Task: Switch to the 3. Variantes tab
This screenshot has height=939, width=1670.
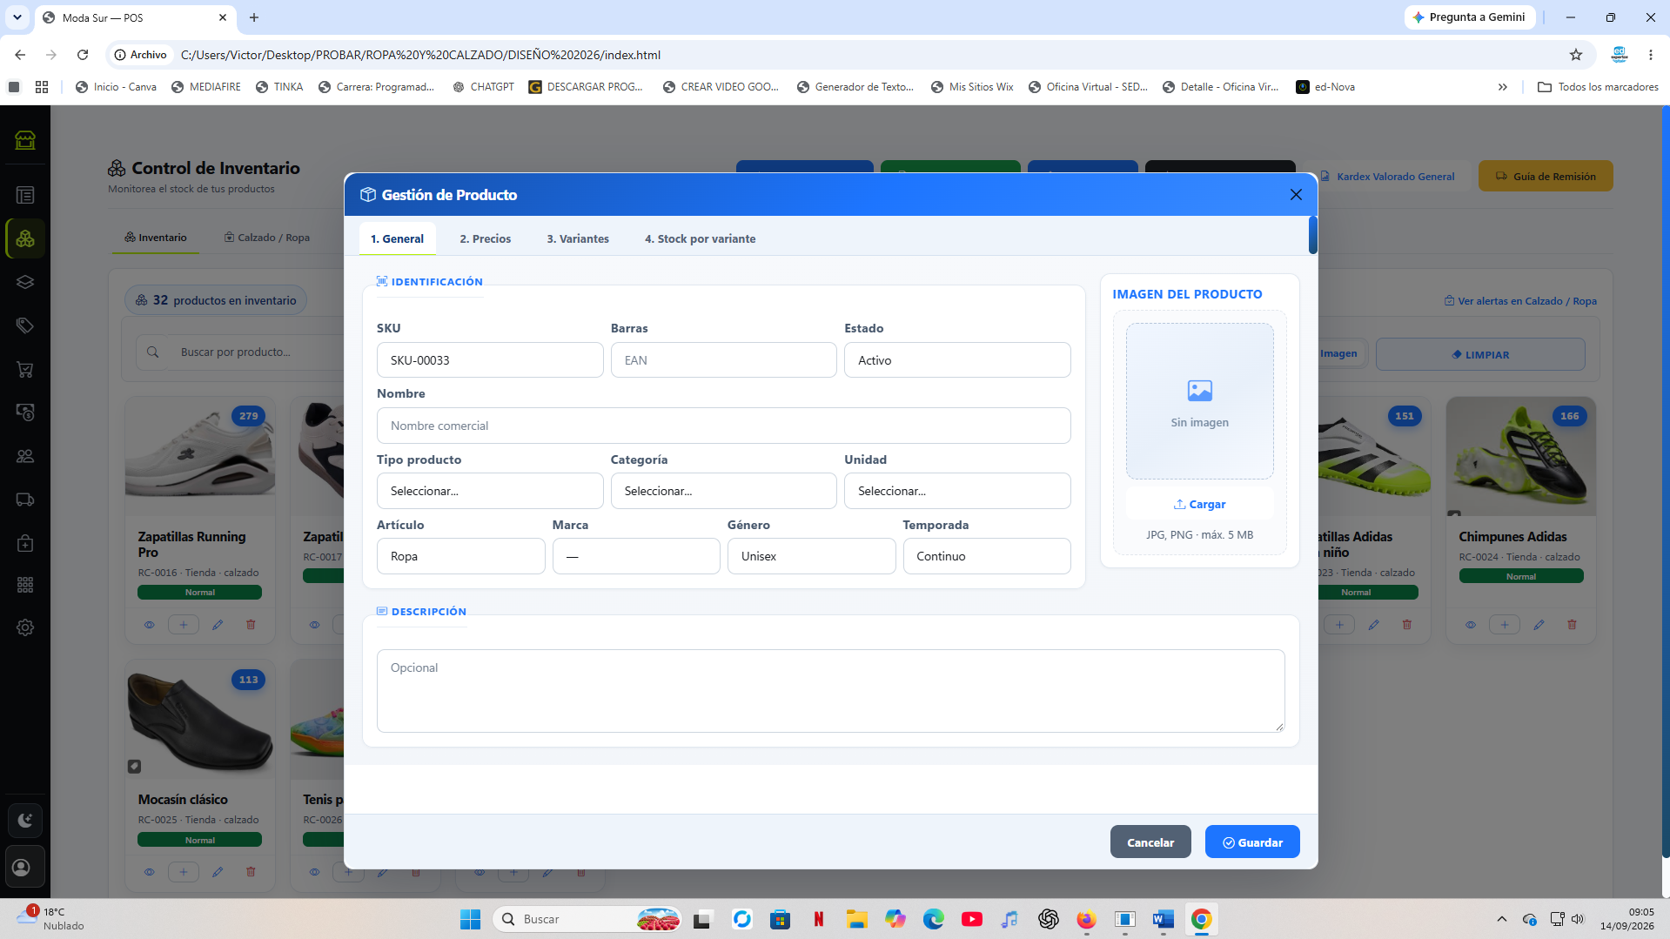Action: point(578,238)
